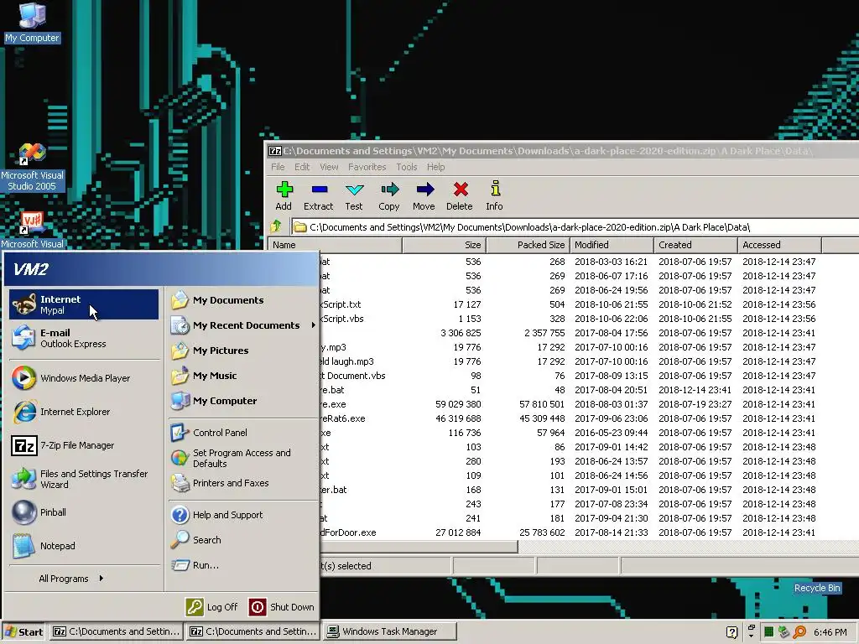Click the horizontal scrollbar in file list

pos(419,547)
